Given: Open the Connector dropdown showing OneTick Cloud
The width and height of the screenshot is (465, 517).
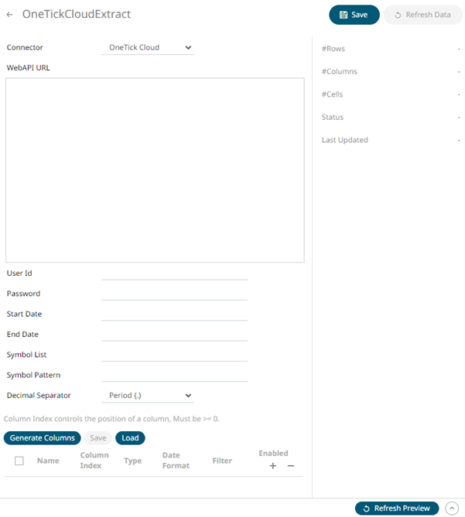Looking at the screenshot, I should [x=147, y=47].
